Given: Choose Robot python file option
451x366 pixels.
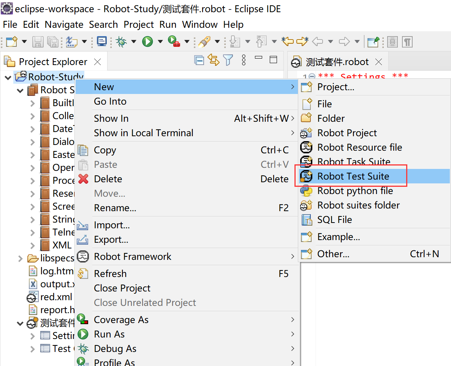Looking at the screenshot, I should pyautogui.click(x=374, y=191).
